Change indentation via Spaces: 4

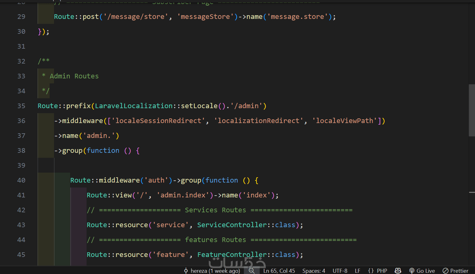(314, 271)
